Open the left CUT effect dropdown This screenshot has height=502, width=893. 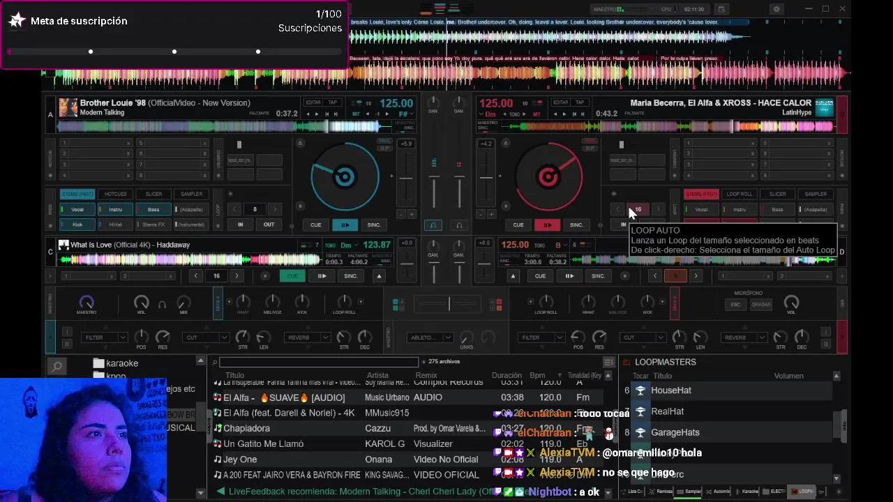click(x=206, y=337)
